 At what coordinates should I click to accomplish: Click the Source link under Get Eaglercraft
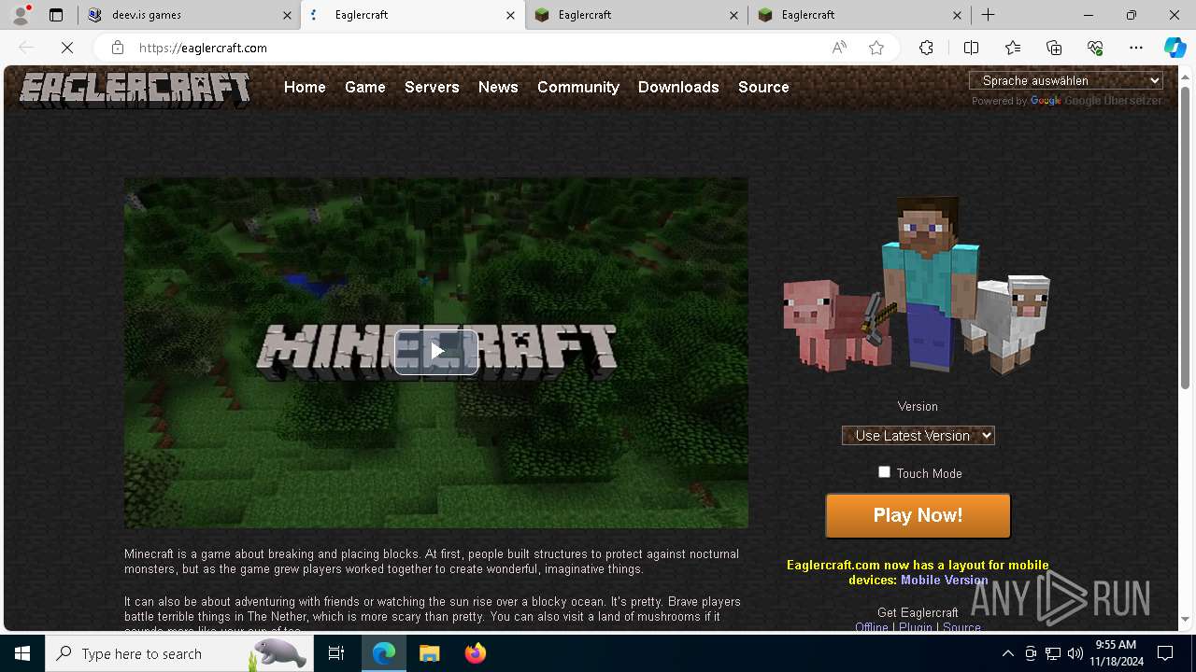pos(961,627)
